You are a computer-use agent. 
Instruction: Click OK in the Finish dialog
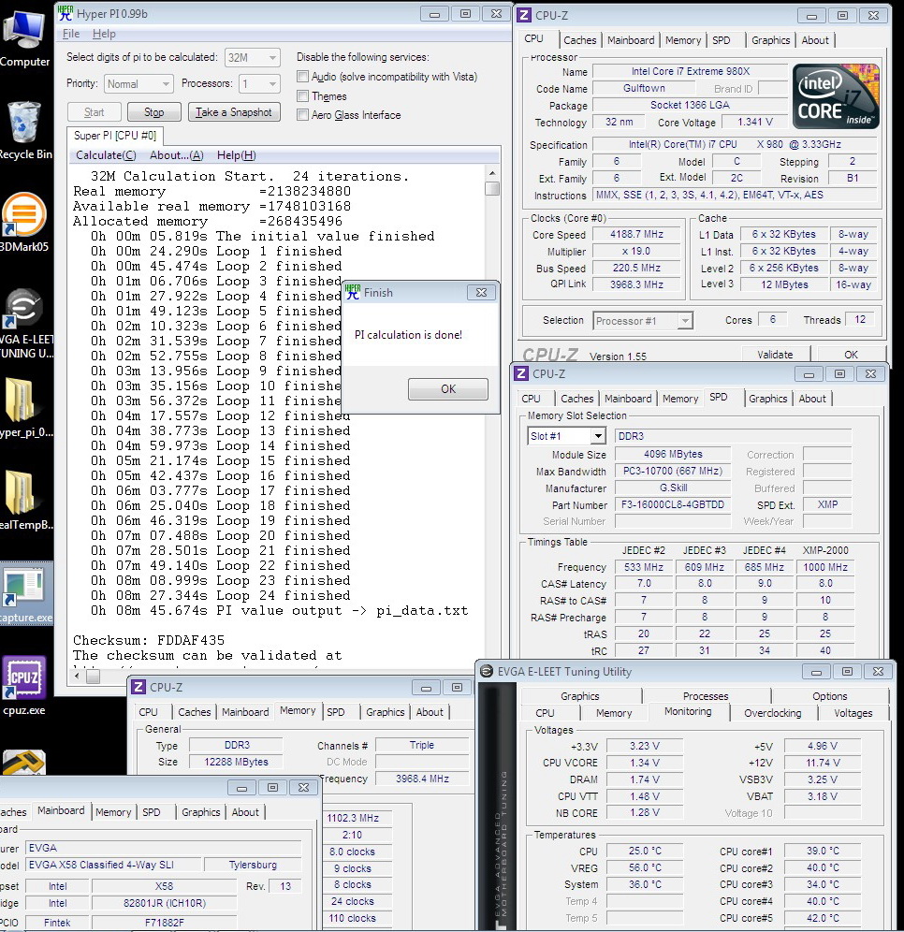click(x=448, y=388)
